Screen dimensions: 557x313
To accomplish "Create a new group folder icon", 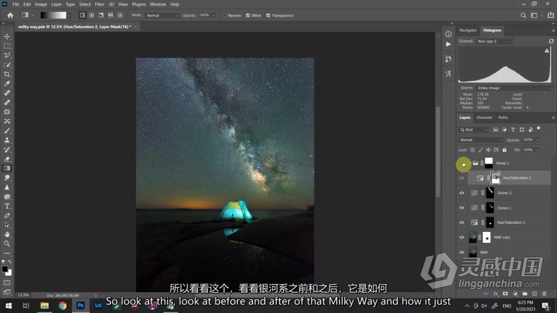I will pos(525,294).
